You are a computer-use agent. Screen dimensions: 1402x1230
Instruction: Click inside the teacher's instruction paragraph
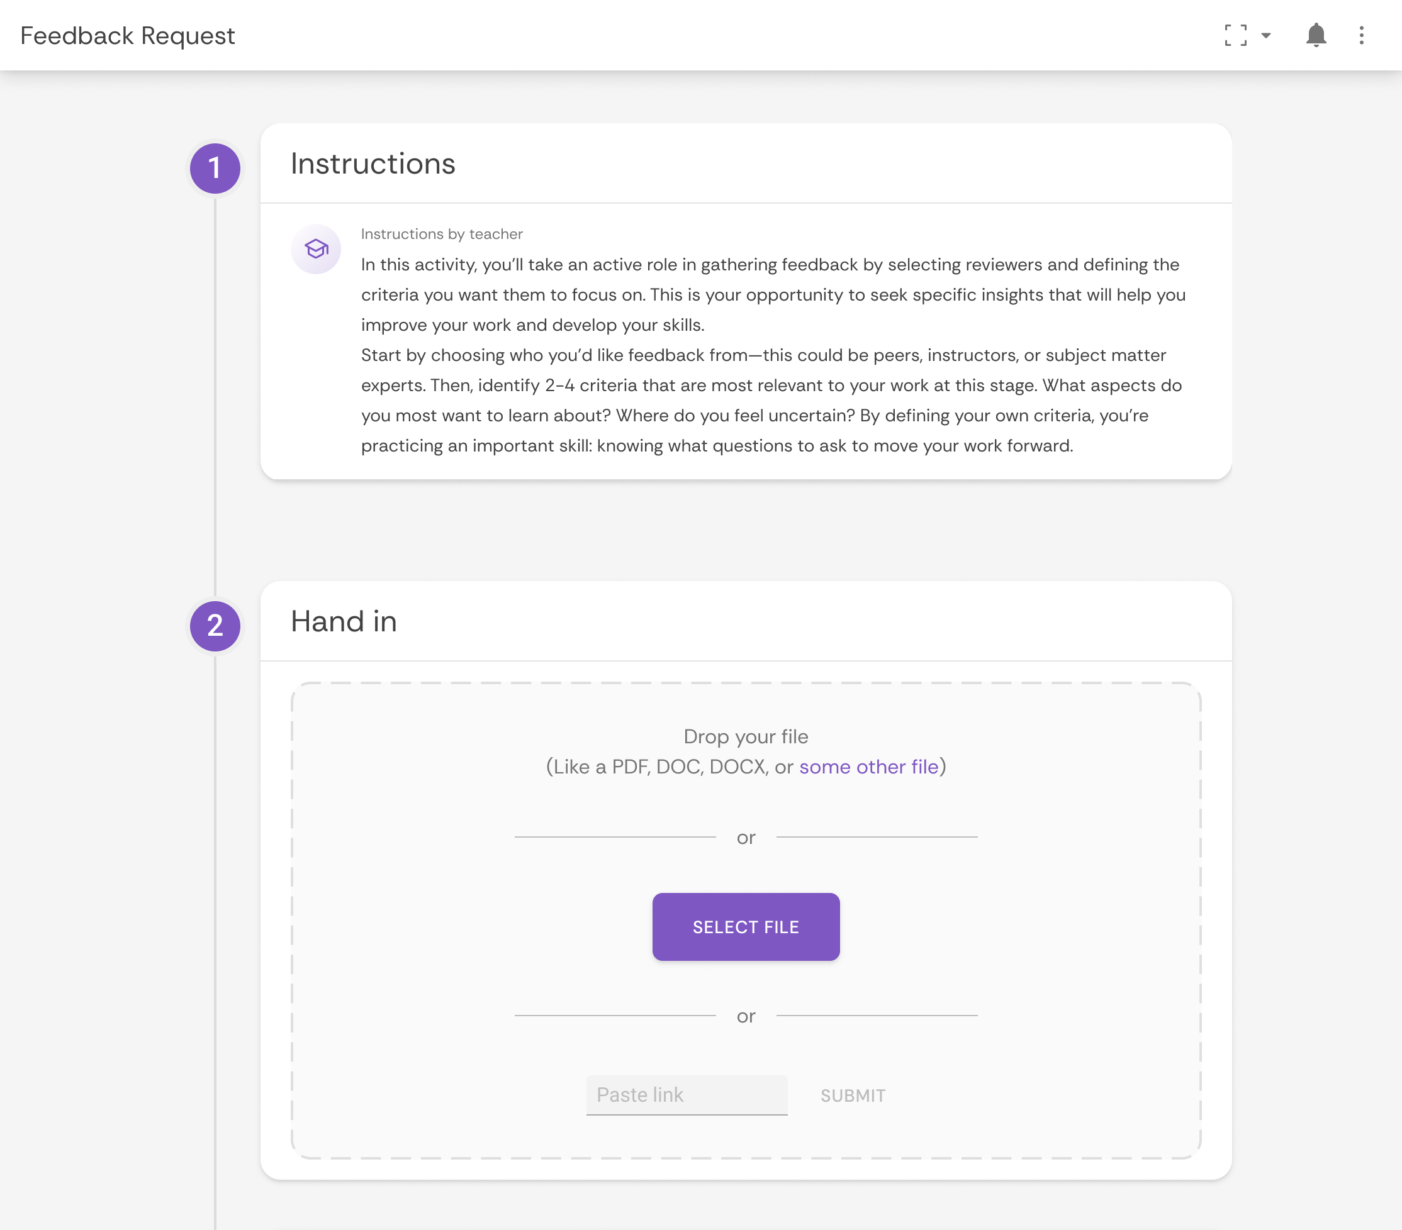[772, 355]
